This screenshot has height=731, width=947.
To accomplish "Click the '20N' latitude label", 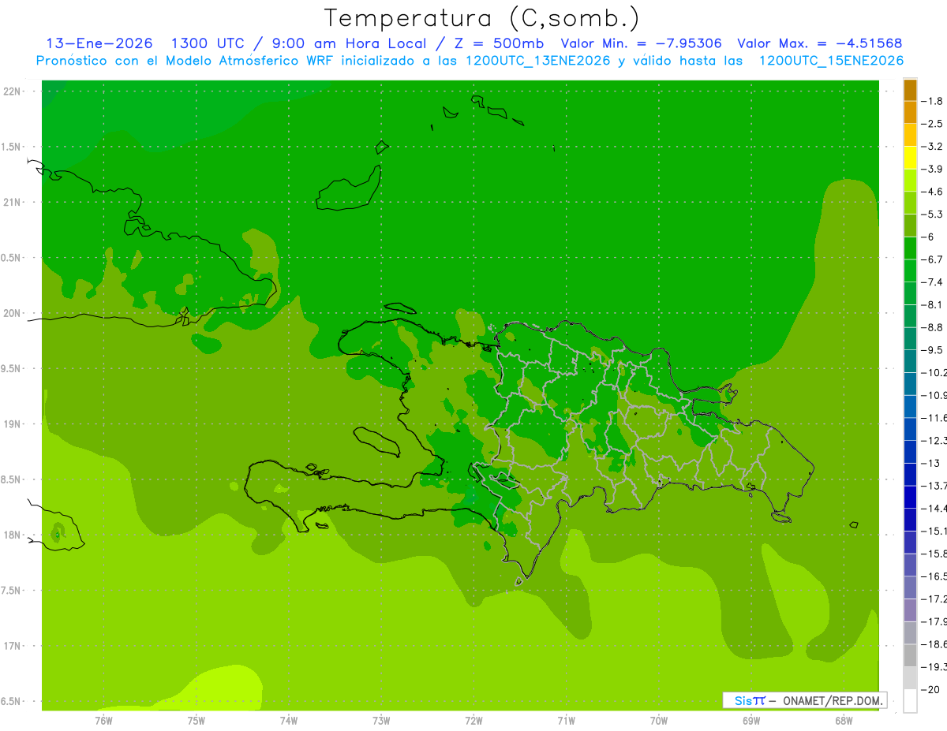I will tap(12, 313).
